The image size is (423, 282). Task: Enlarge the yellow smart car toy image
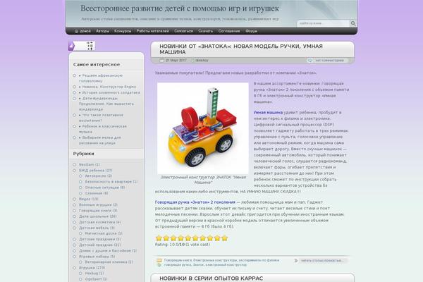coord(203,128)
